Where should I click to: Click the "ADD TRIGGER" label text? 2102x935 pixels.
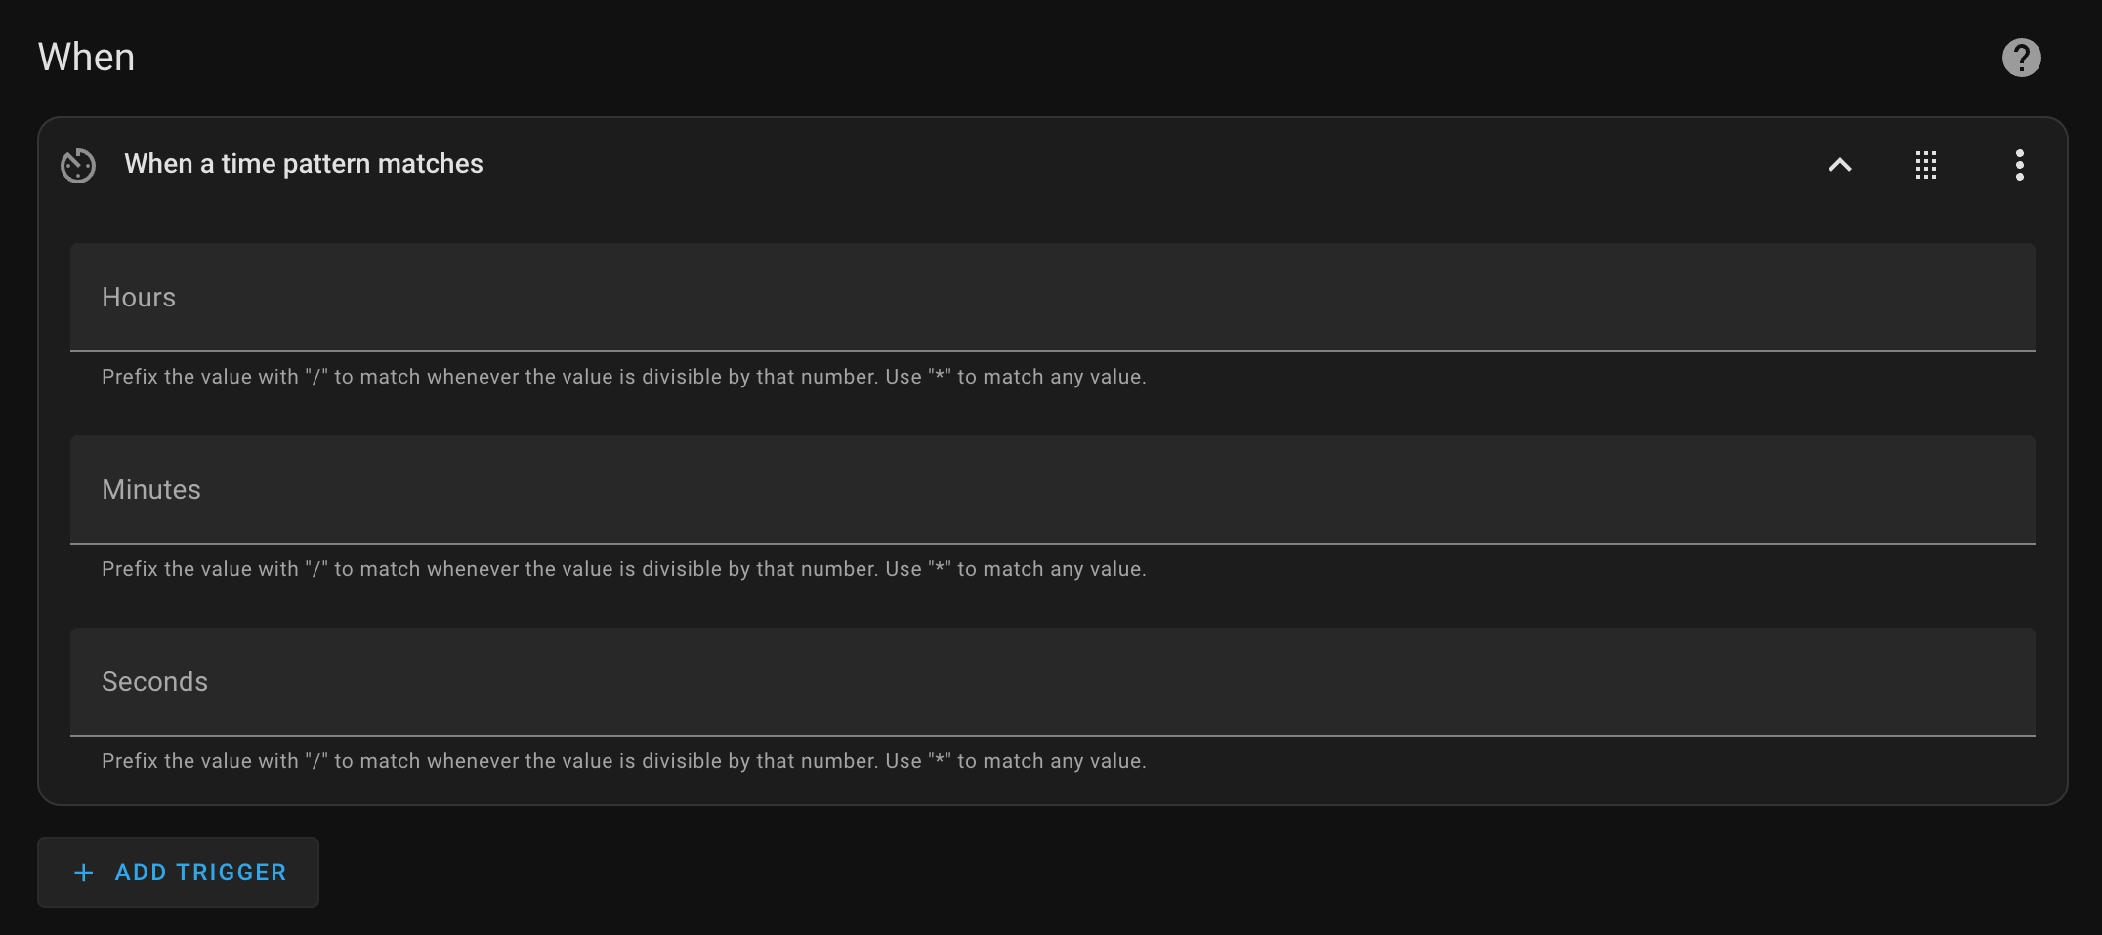coord(200,873)
